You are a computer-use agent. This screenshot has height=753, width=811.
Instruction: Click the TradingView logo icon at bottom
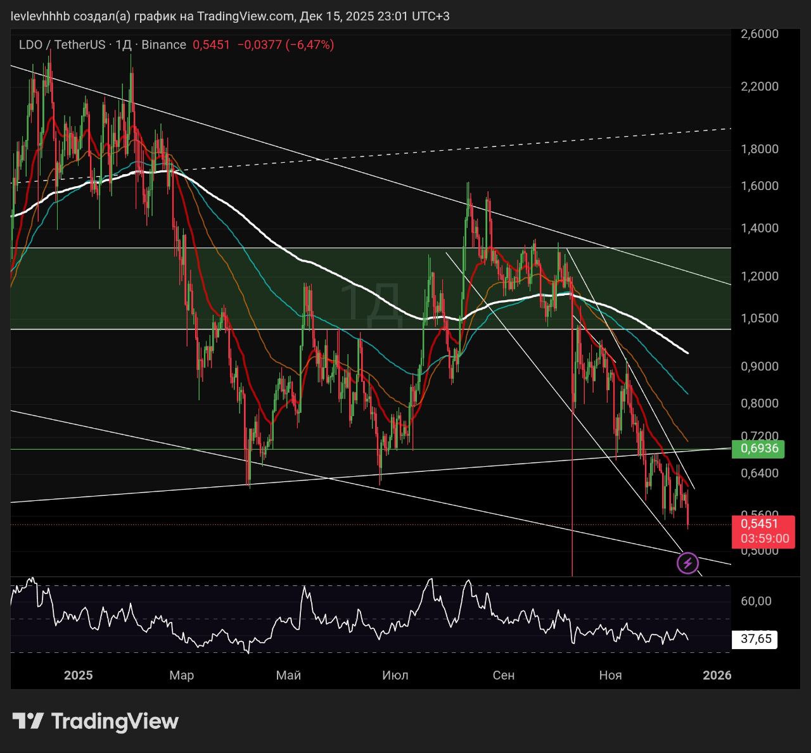coord(28,721)
